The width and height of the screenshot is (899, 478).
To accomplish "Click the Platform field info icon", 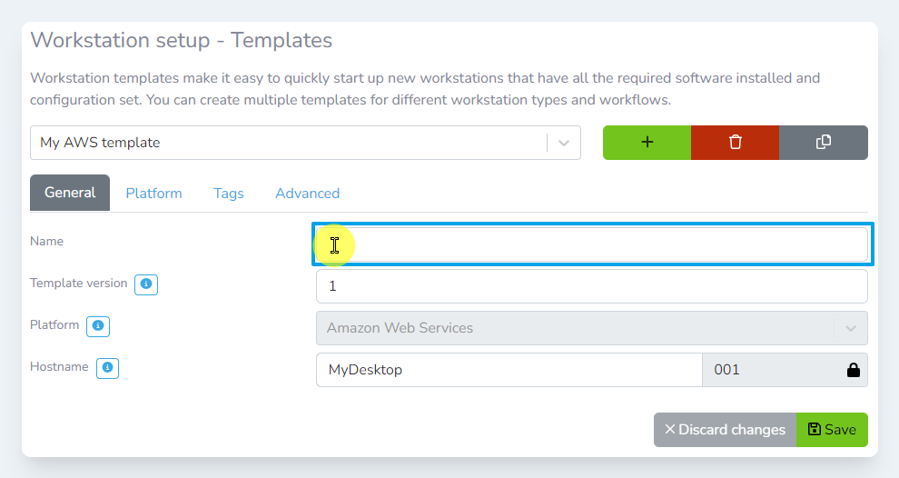I will 98,325.
